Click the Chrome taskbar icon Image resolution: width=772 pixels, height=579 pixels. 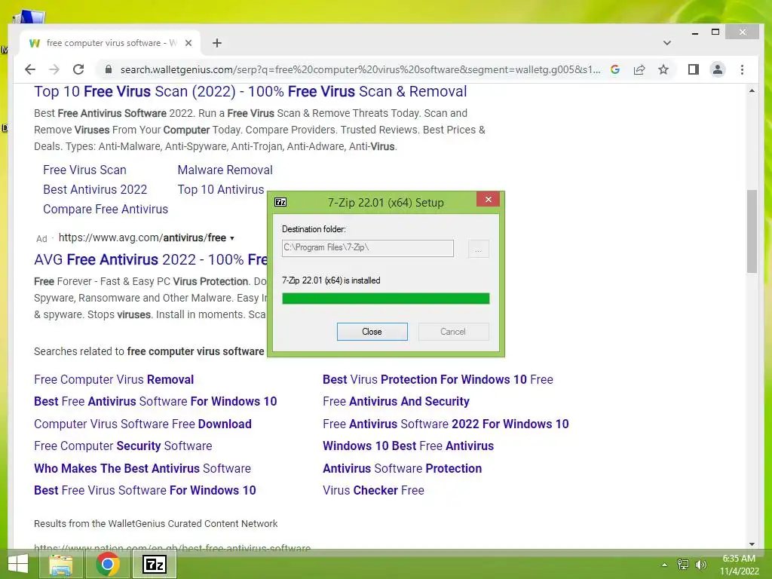108,564
